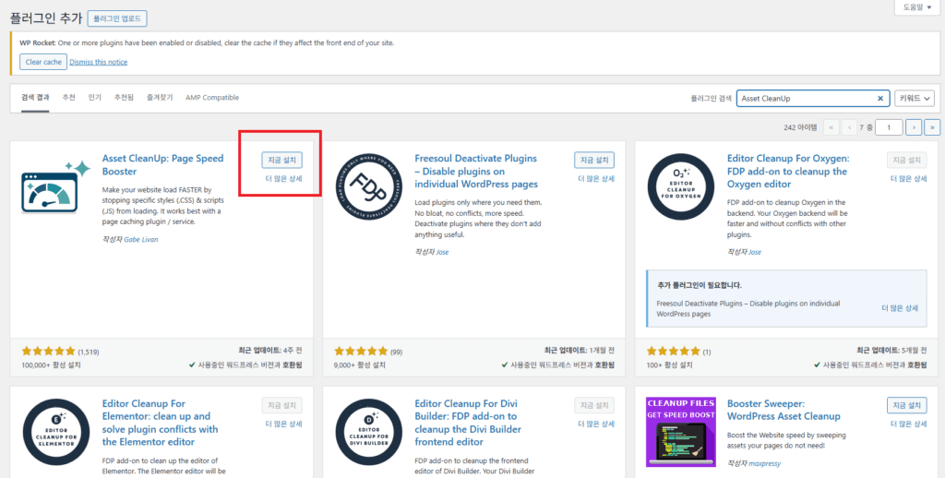Image resolution: width=945 pixels, height=478 pixels.
Task: Click the 추가 플러그인이 필요합니다. notice heading
Action: [x=700, y=285]
